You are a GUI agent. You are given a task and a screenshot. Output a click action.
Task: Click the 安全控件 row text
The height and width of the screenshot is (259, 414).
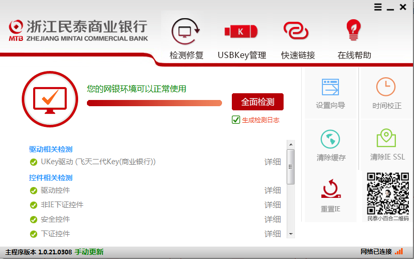click(55, 219)
